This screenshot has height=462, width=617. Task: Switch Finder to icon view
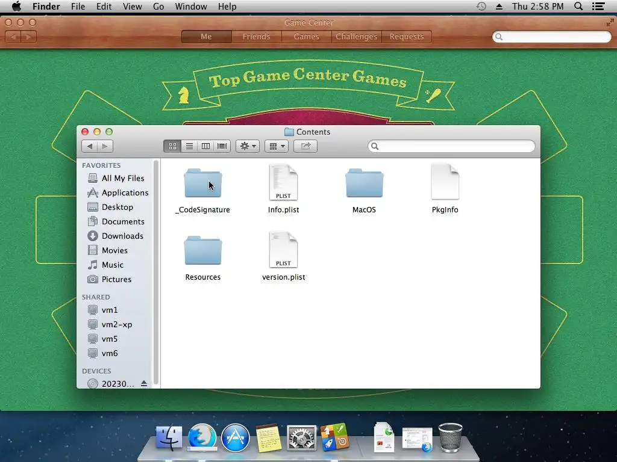pyautogui.click(x=172, y=146)
